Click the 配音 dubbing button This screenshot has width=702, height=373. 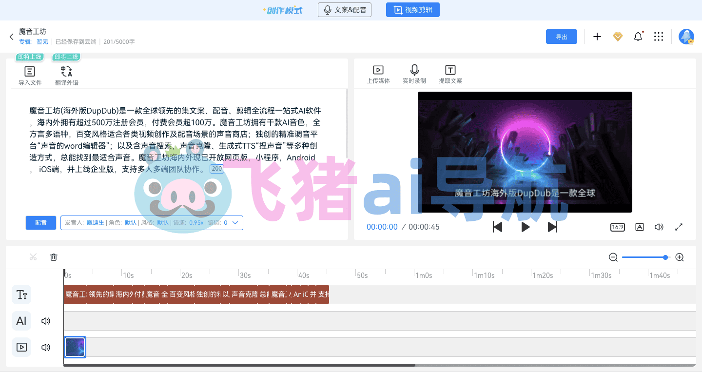41,223
